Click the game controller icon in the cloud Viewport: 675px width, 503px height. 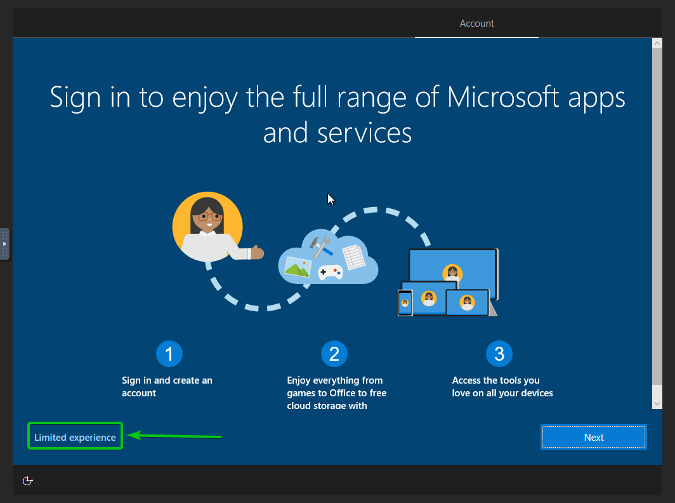click(330, 272)
